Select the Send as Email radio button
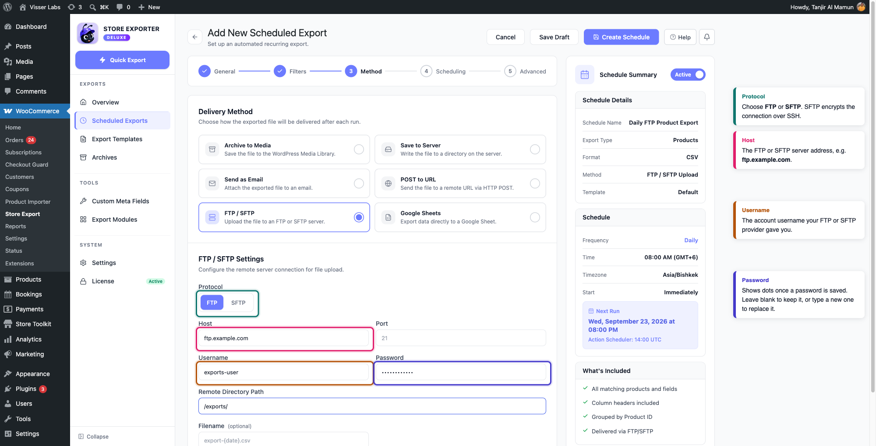 [x=359, y=184]
